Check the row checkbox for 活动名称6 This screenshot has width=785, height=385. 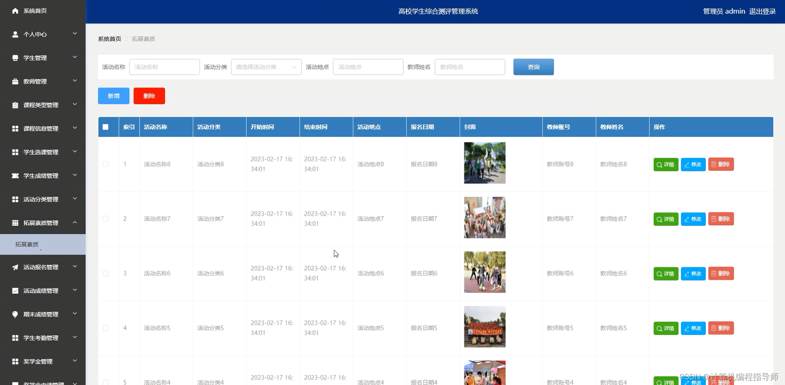(106, 273)
